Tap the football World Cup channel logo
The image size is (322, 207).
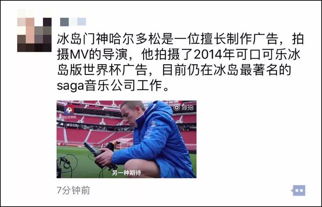[69, 110]
